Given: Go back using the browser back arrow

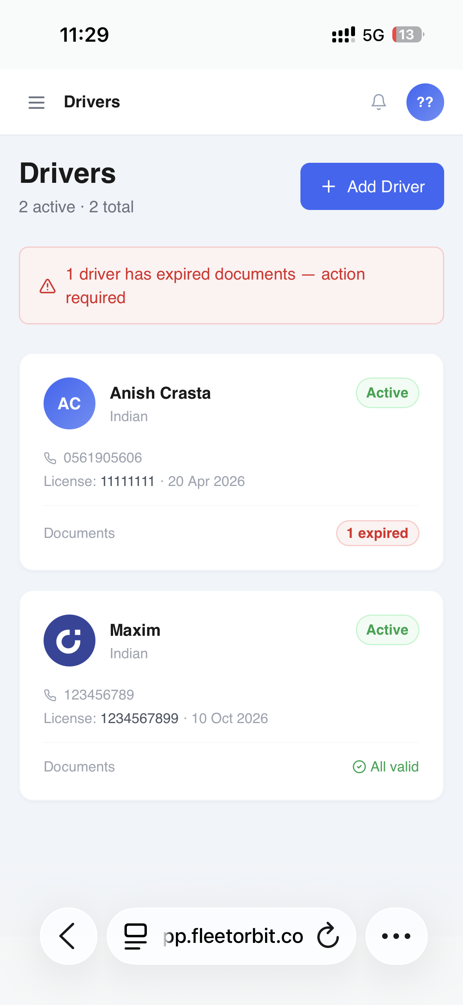Looking at the screenshot, I should coord(68,936).
